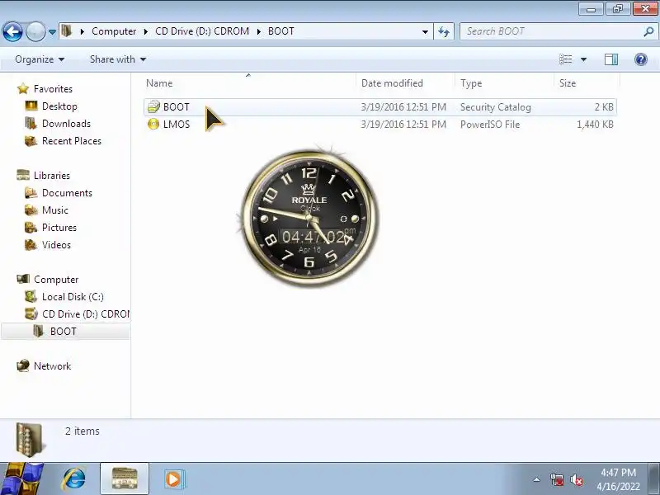Open the view options dropdown arrow
Image resolution: width=660 pixels, height=495 pixels.
583,59
